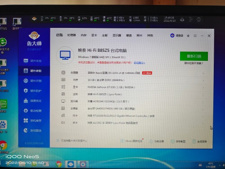Open 硬件防护 from the sidebar
The image size is (225, 169).
point(32,91)
